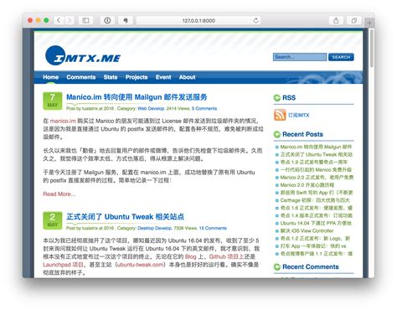
Task: Click the RSS sidebar heading
Action: pos(289,98)
